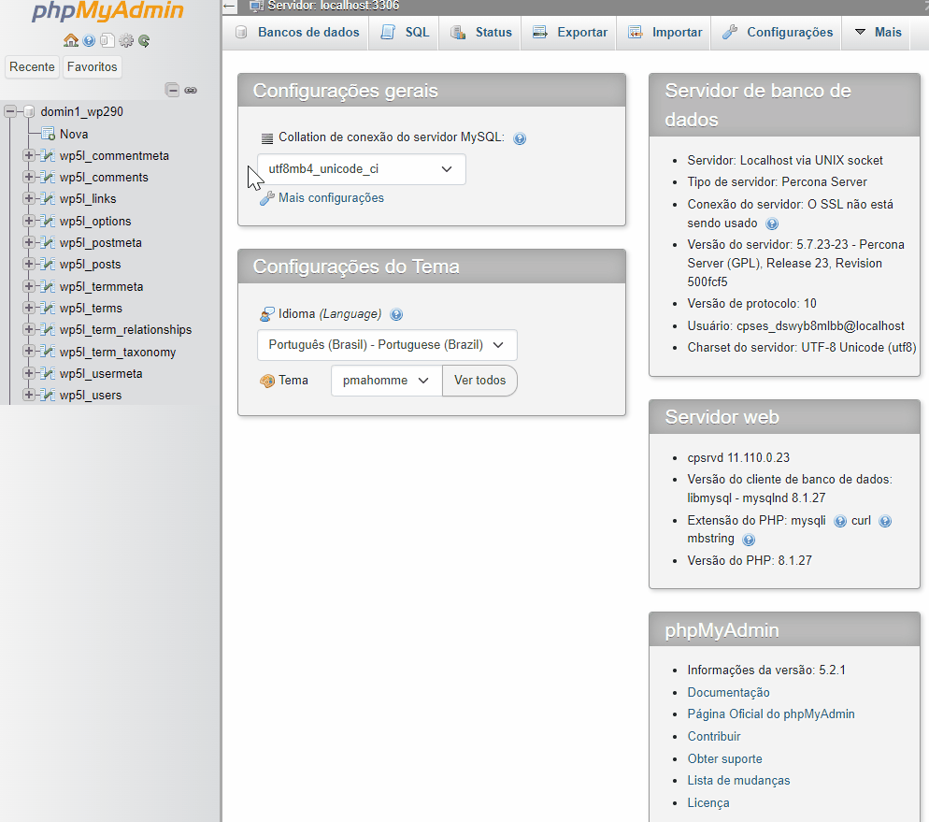Screen dimensions: 929x822
Task: Open the navigation panel settings gear icon
Action: click(x=126, y=40)
